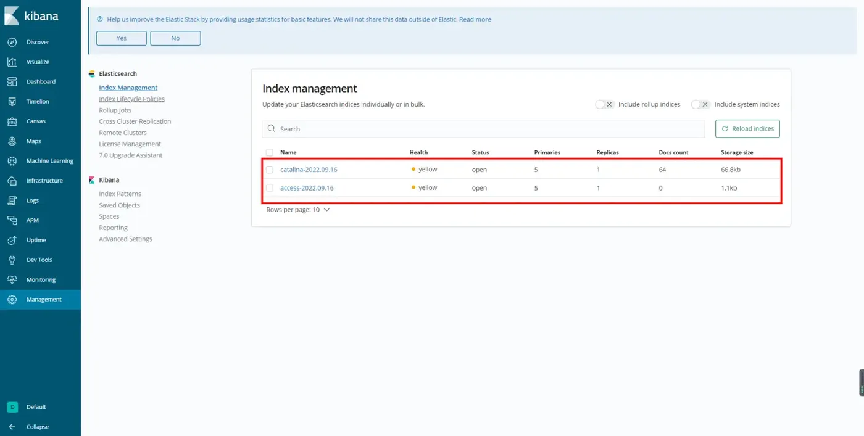Screen dimensions: 864x436
Task: Click the Default space avatar icon
Action: point(12,407)
